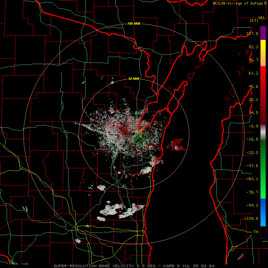Pick the purple segment of the velocity scale
The width and height of the screenshot is (268, 268).
point(263,33)
